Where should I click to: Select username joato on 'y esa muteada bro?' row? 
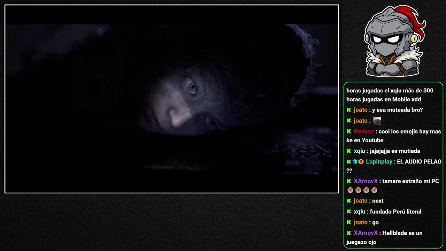(361, 110)
